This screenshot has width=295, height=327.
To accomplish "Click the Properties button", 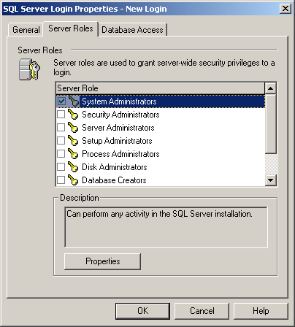I will 102,261.
